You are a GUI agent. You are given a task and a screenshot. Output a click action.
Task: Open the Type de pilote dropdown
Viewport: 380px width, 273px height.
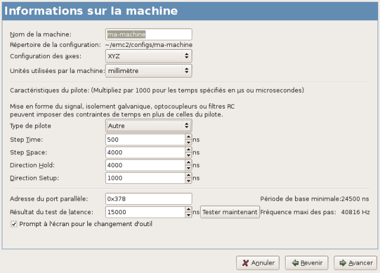coord(148,125)
